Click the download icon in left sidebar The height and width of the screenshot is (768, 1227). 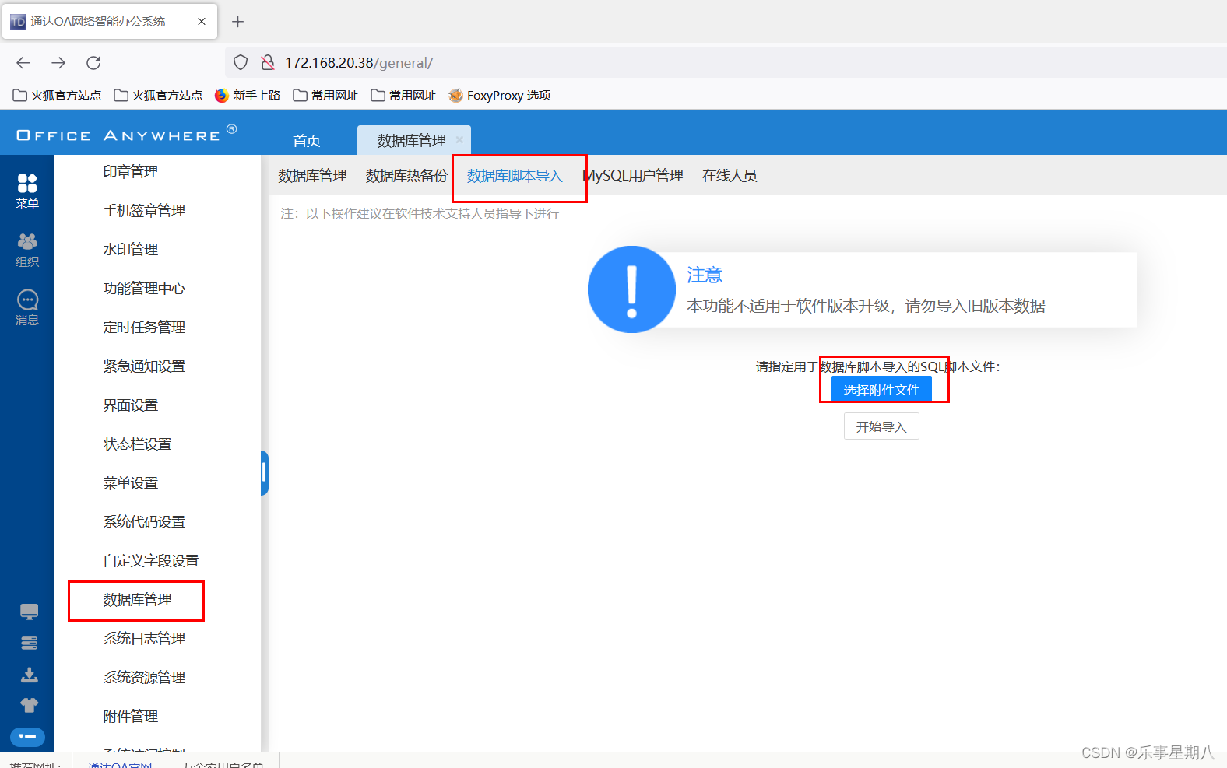(x=29, y=675)
